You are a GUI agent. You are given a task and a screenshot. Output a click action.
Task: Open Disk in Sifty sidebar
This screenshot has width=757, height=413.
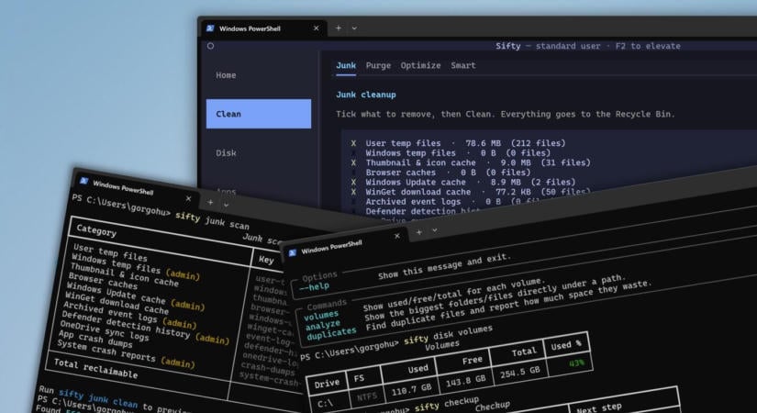click(226, 153)
